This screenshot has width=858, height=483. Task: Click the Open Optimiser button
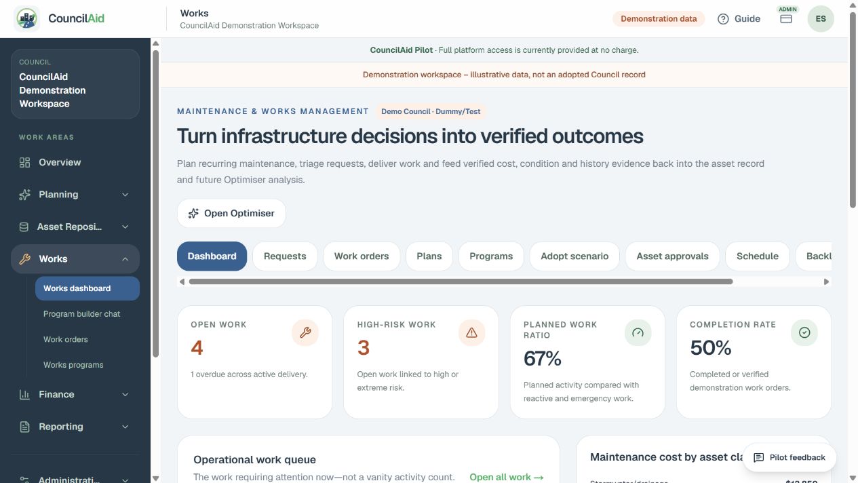click(x=231, y=213)
